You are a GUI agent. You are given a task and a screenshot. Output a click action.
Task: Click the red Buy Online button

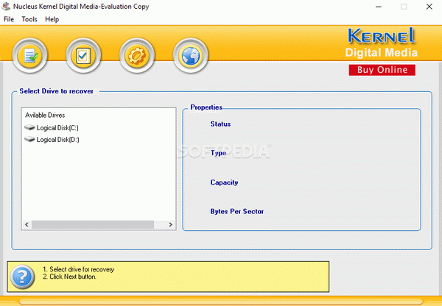[x=382, y=70]
